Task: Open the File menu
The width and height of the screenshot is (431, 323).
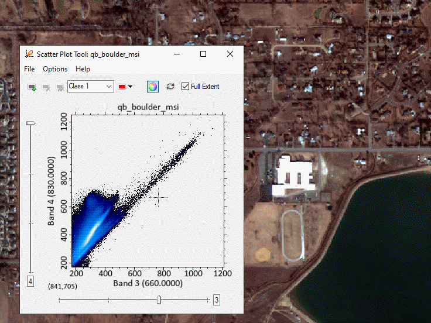Action: click(30, 69)
